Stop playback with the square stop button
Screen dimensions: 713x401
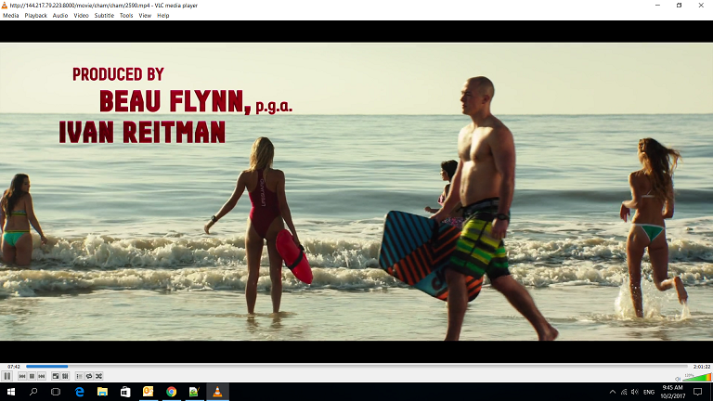pyautogui.click(x=32, y=376)
